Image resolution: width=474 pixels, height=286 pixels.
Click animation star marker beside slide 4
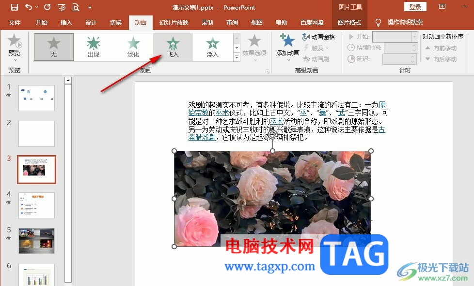click(9, 202)
